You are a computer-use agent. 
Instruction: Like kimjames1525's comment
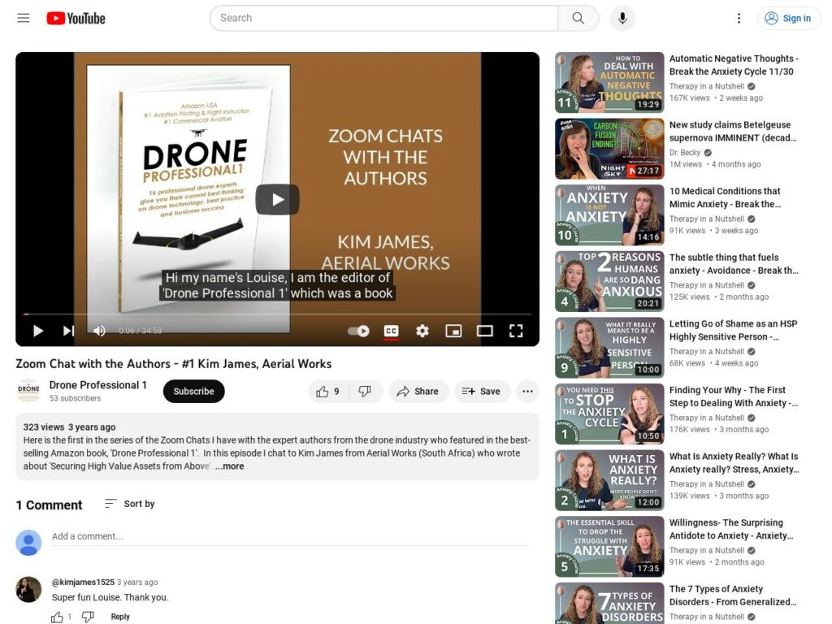click(58, 617)
